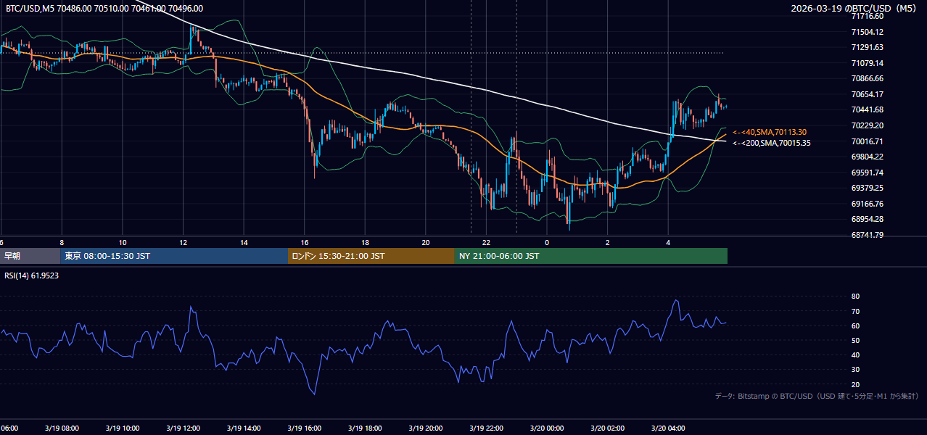927x435 pixels.
Task: Click the RSI(14) 61.9523 indicator label
Action: pyautogui.click(x=32, y=275)
